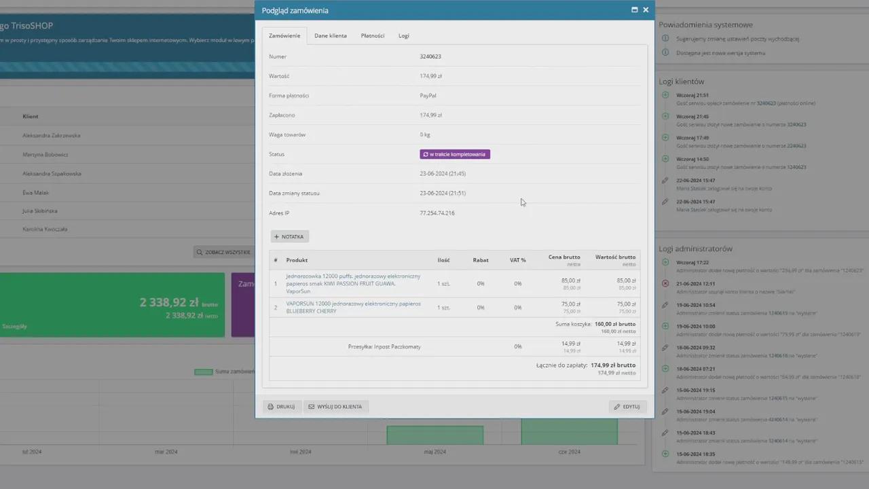
Task: Click the magnifier icon on ZOBACZ WSZYSTKIE
Action: point(200,252)
